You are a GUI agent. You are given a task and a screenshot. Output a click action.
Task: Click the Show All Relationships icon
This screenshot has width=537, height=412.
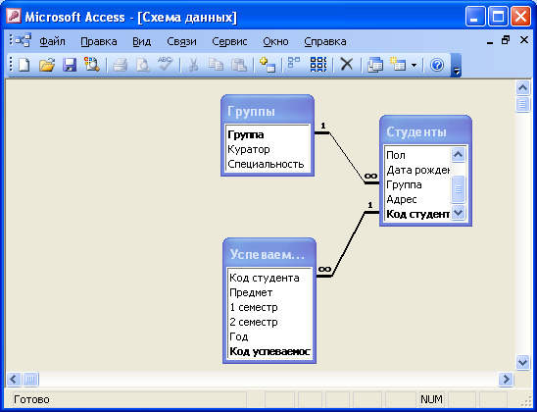pyautogui.click(x=318, y=65)
